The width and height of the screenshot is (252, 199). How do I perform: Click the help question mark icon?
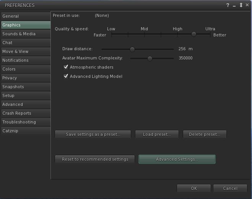tap(228, 5)
